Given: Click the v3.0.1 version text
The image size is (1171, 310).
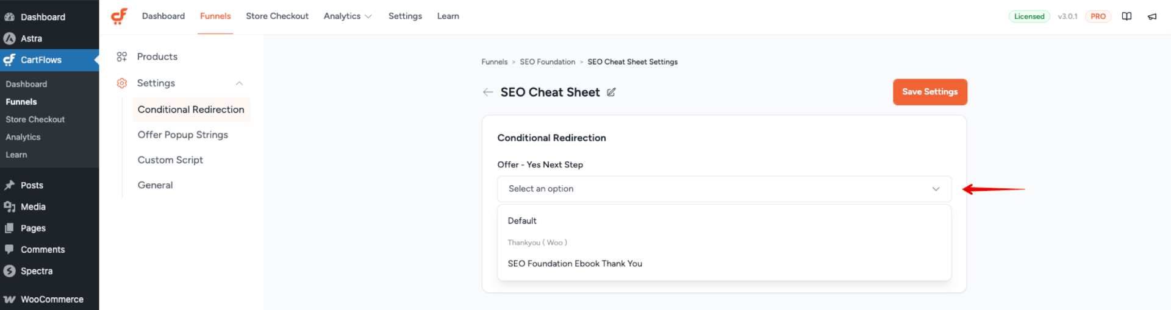Looking at the screenshot, I should [x=1067, y=16].
